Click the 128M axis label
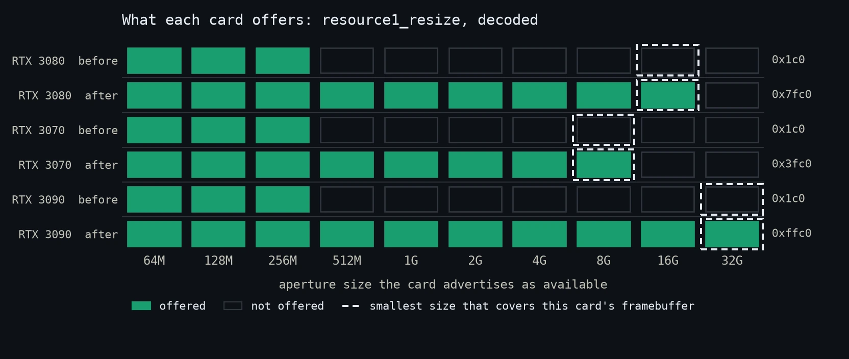The image size is (849, 359). [218, 261]
